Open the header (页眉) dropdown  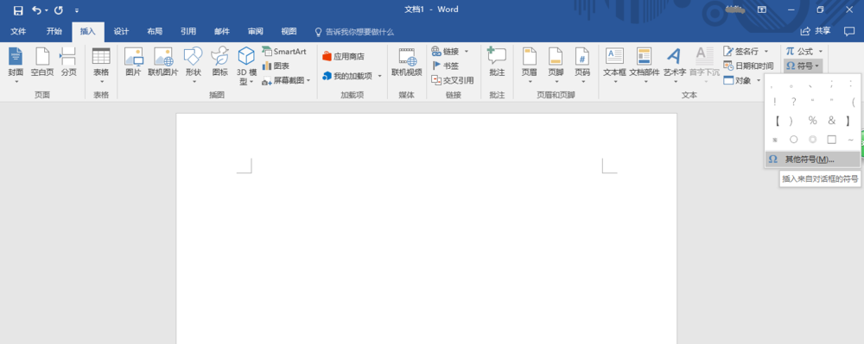click(530, 65)
